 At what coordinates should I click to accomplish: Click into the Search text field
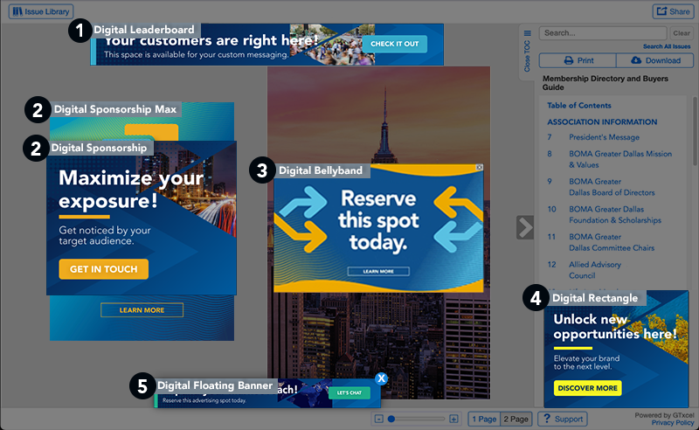pos(603,33)
